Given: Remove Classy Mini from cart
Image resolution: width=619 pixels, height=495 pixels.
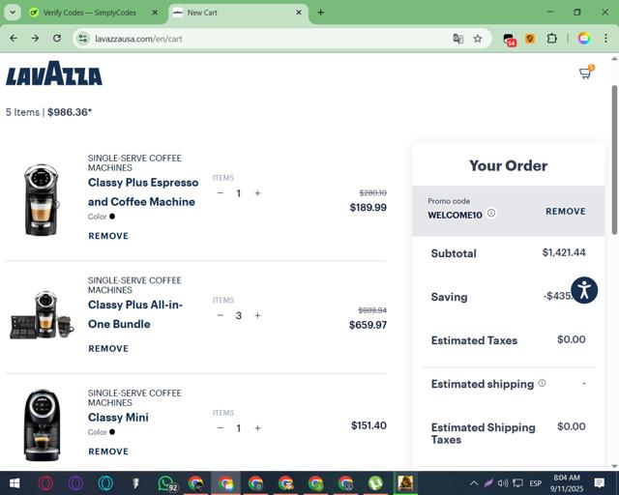Looking at the screenshot, I should coord(108,451).
